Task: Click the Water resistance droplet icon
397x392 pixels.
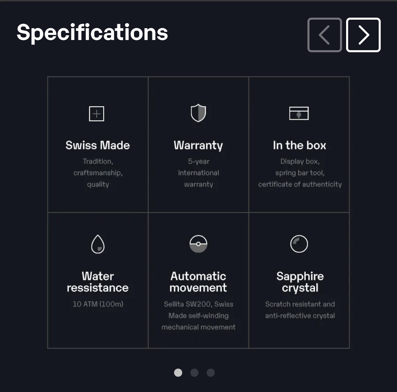Action: point(98,244)
